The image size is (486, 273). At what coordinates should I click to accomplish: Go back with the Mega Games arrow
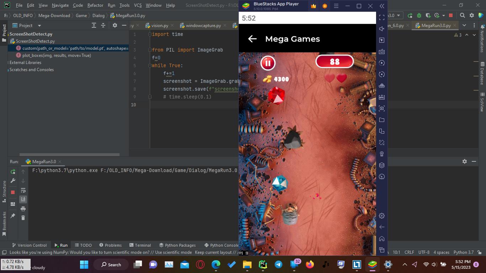pyautogui.click(x=252, y=39)
